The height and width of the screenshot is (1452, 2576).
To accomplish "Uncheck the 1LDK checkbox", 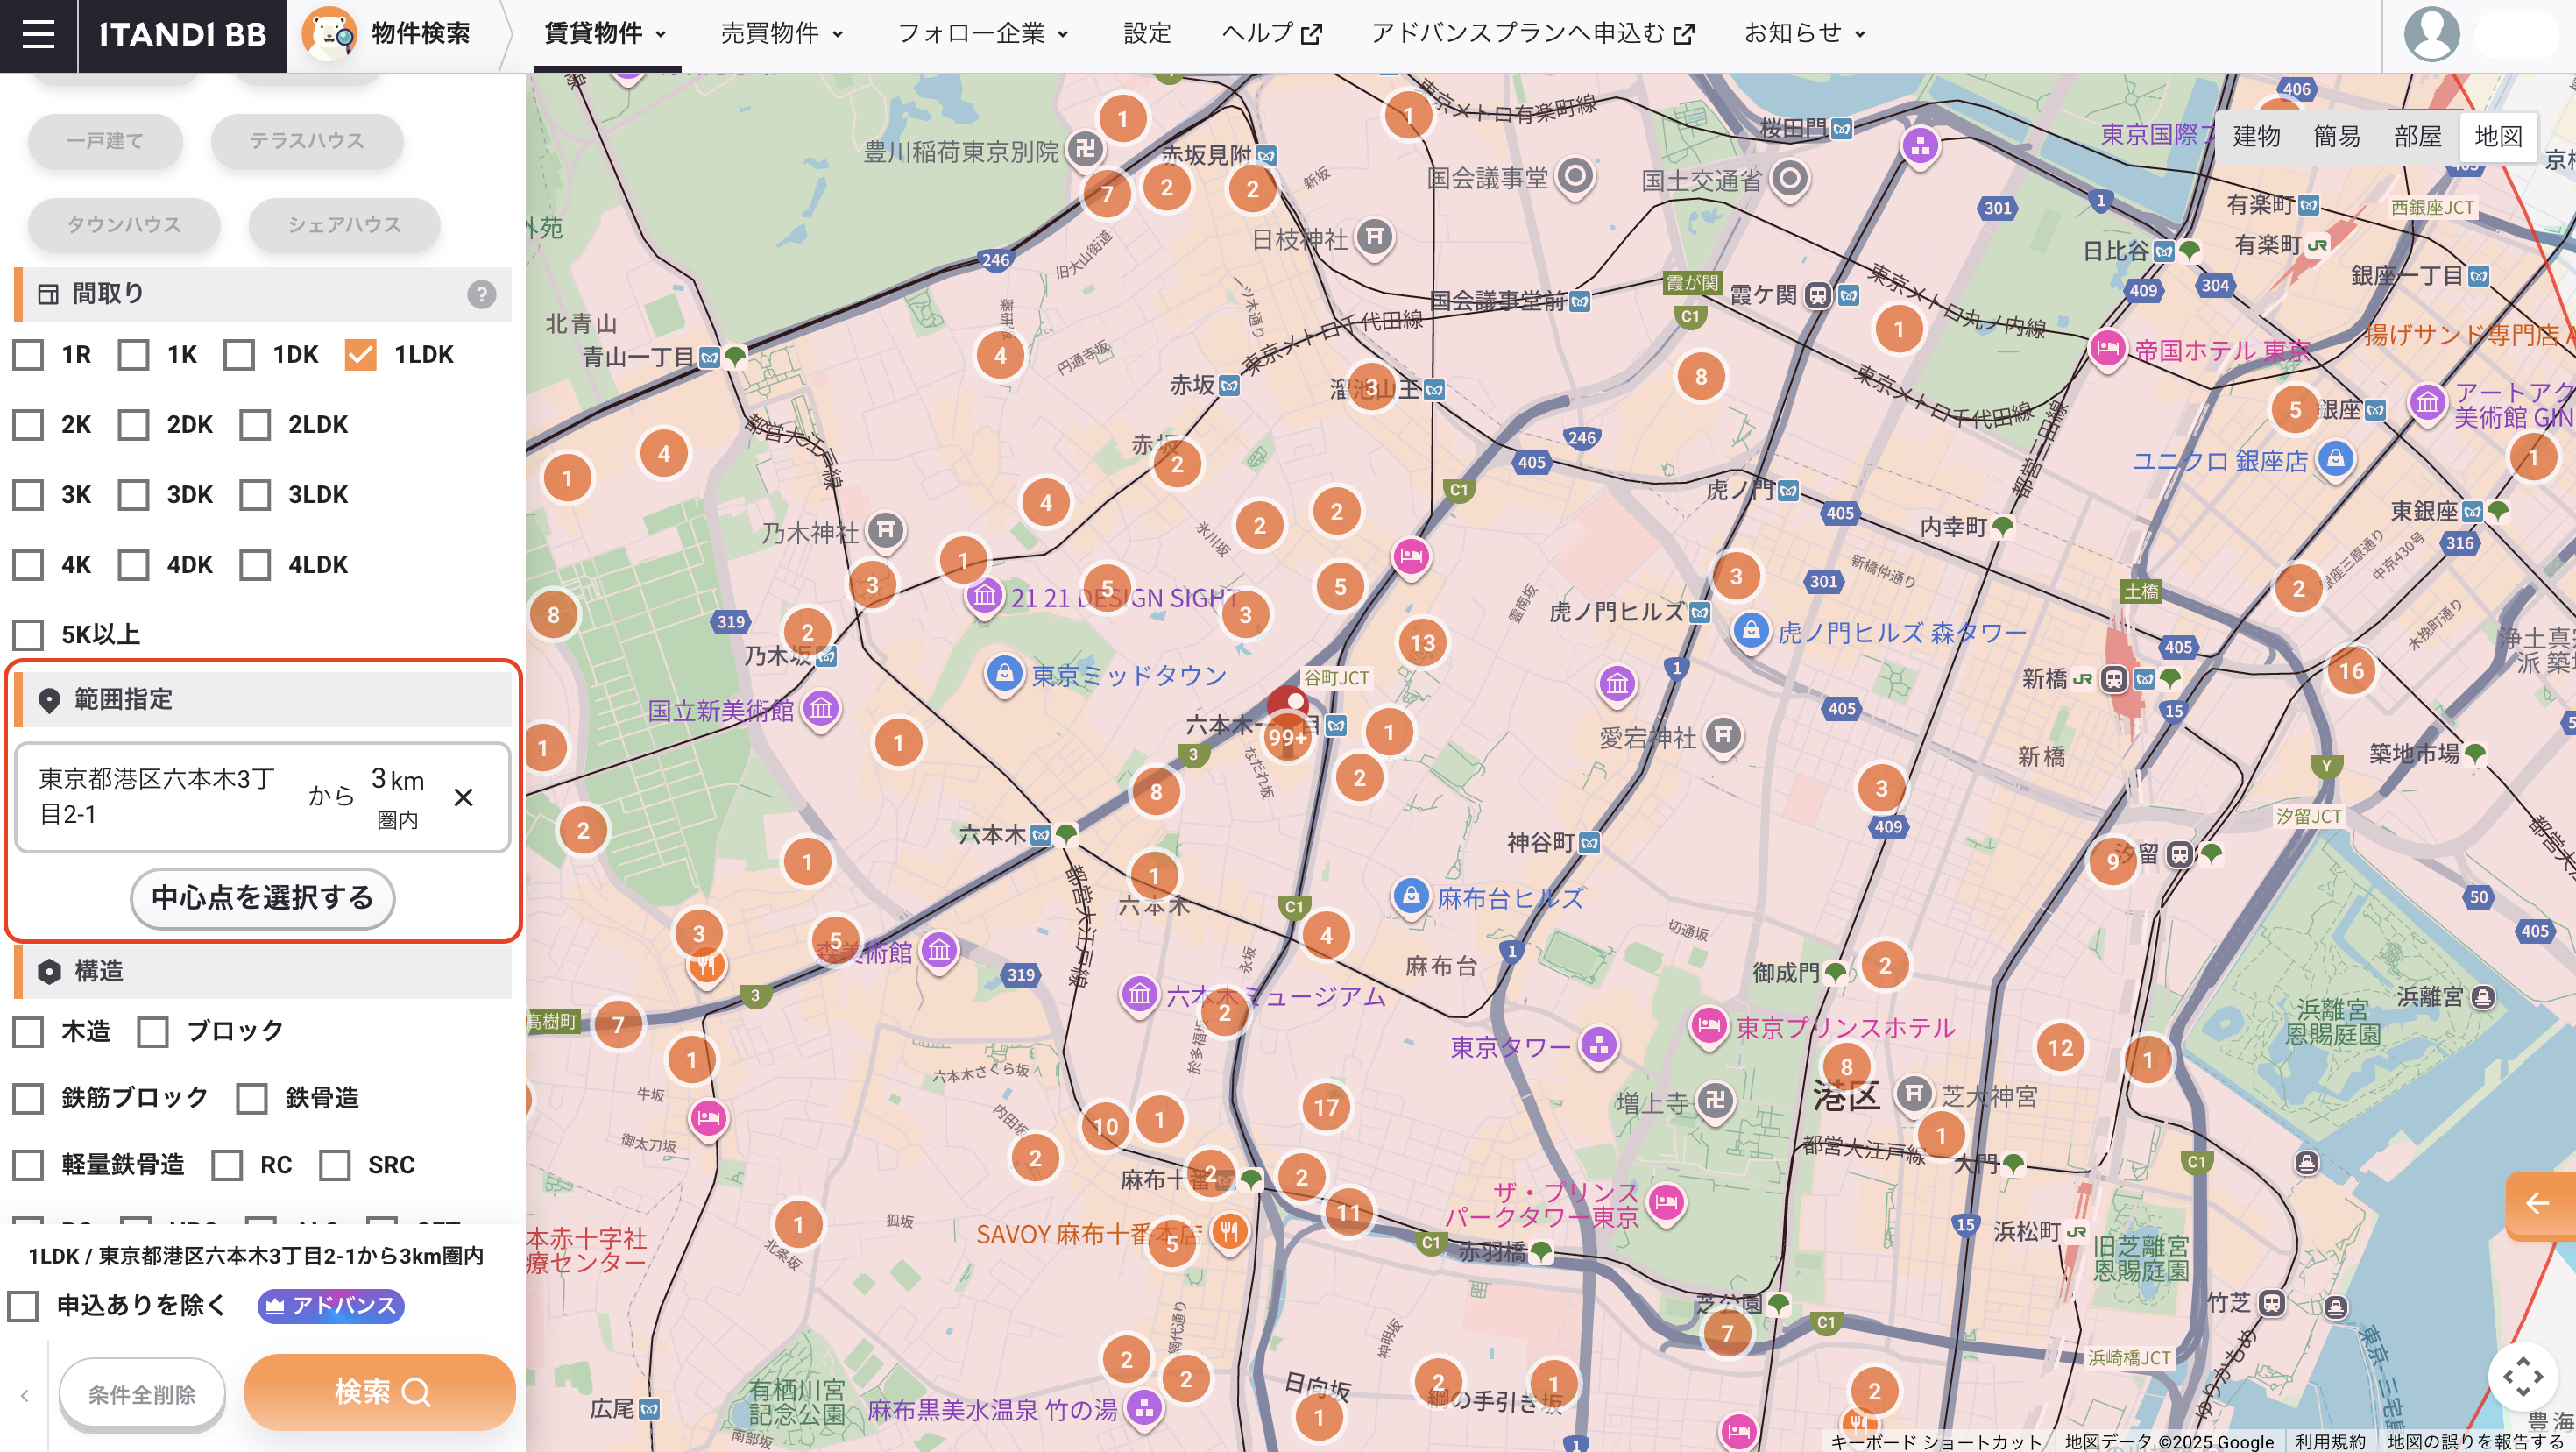I will (x=360, y=354).
